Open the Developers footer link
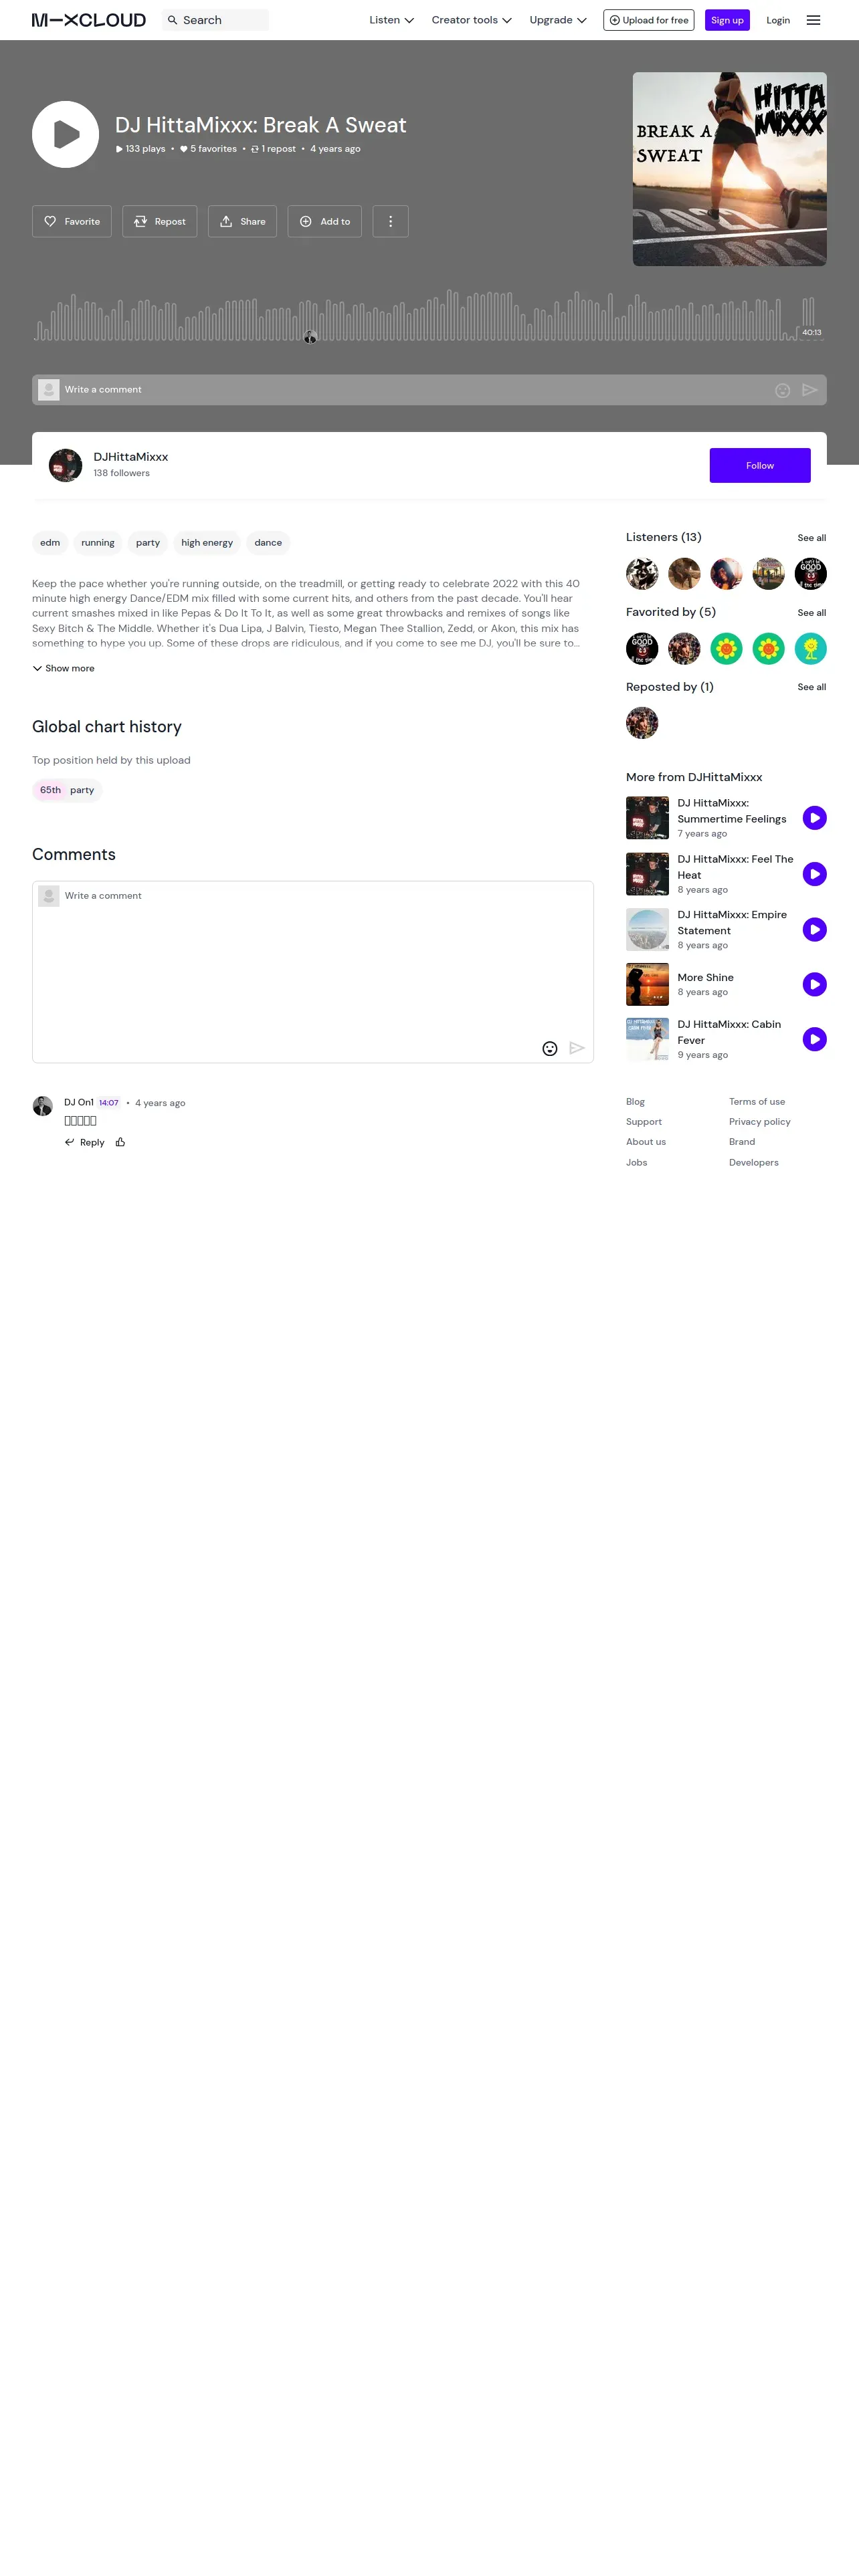 pyautogui.click(x=754, y=1163)
